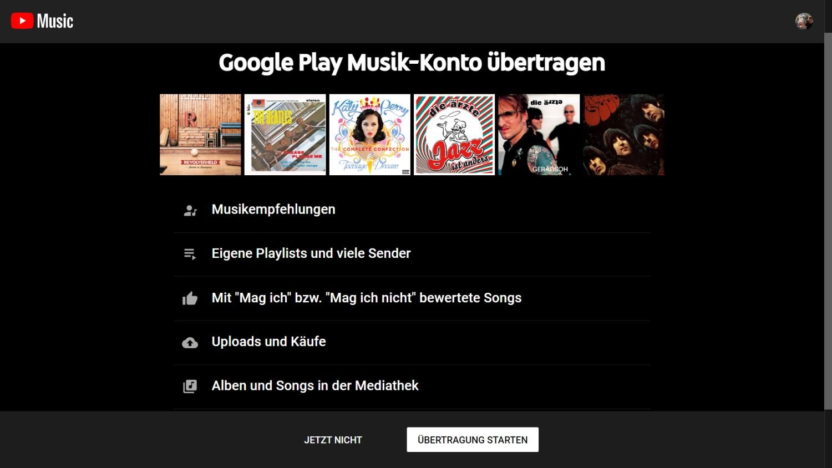The width and height of the screenshot is (832, 468).
Task: Open the account avatar menu
Action: pyautogui.click(x=804, y=21)
